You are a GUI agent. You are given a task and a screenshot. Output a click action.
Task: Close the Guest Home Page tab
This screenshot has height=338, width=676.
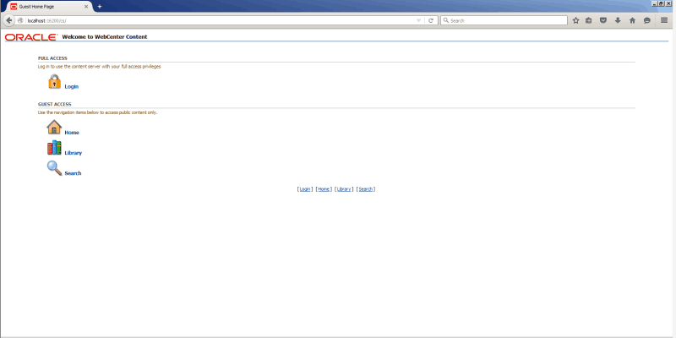[86, 6]
